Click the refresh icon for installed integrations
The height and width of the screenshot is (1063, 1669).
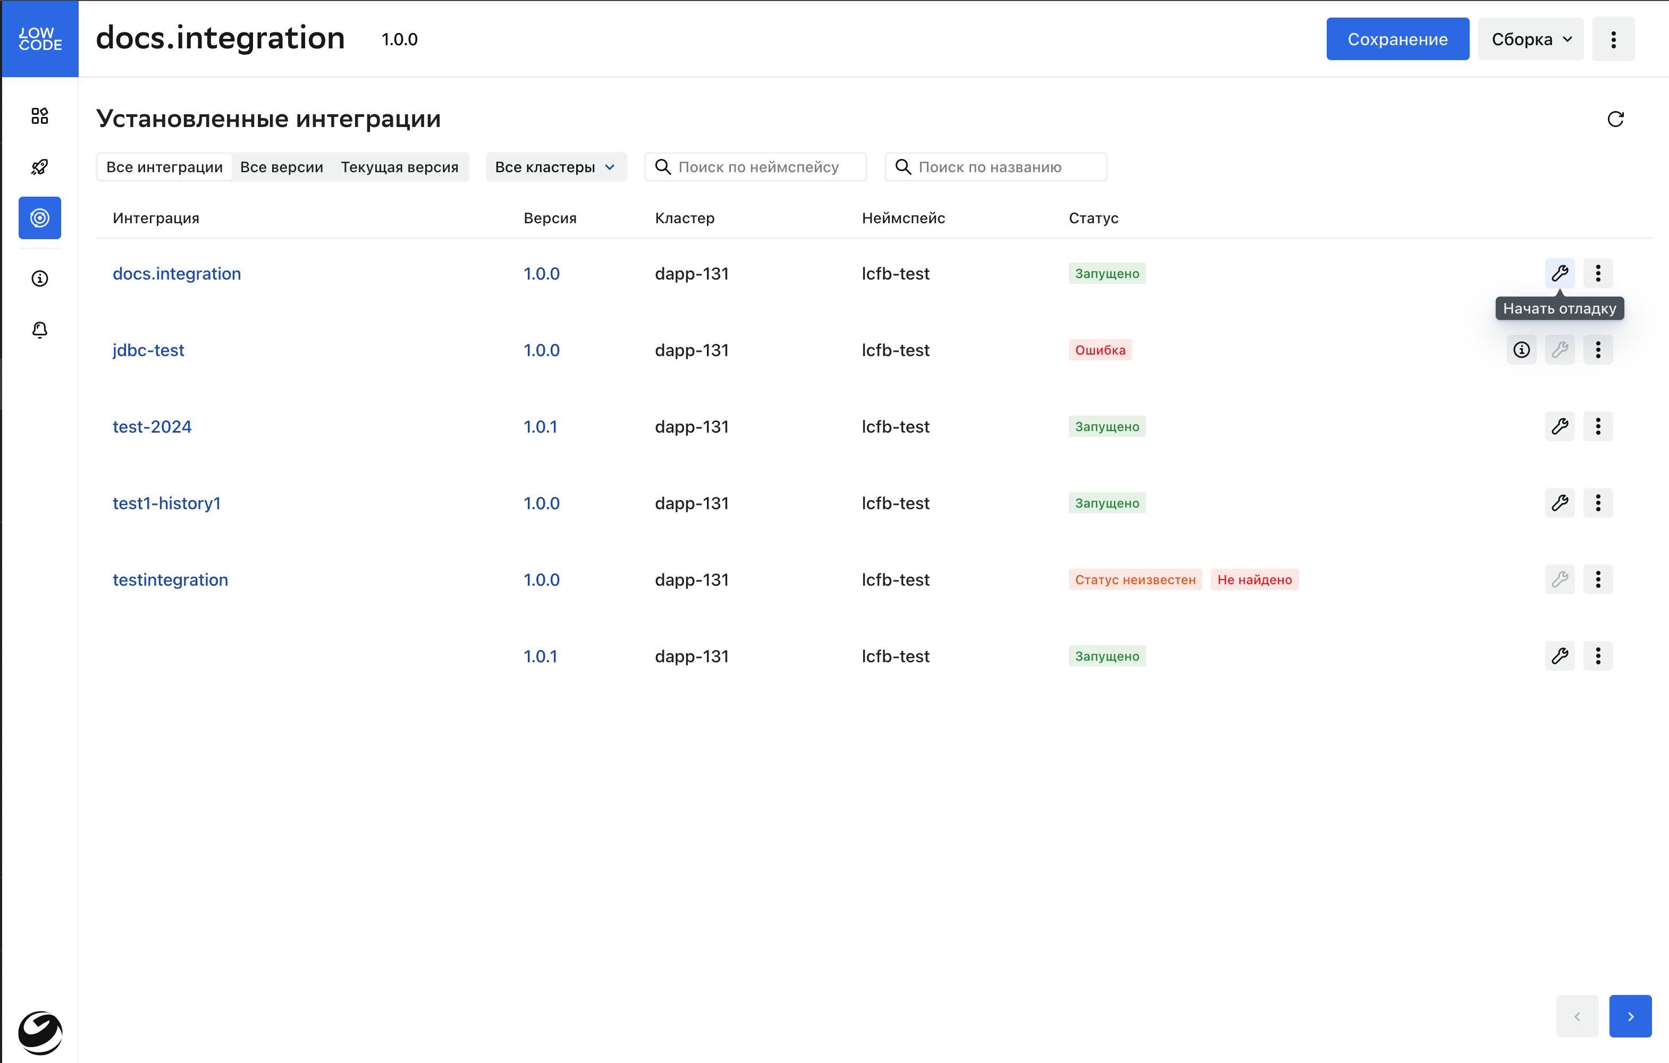click(x=1615, y=119)
